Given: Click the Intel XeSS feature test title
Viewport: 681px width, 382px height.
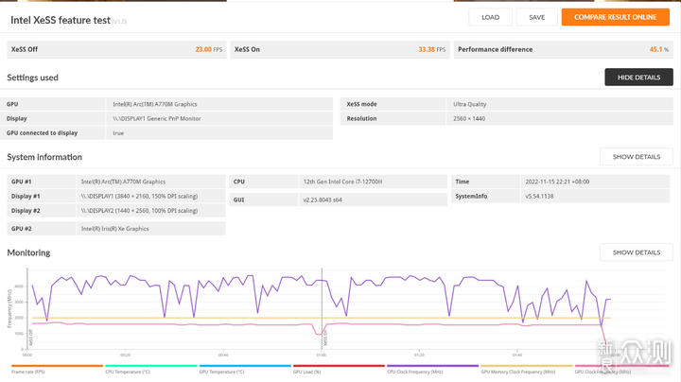Looking at the screenshot, I should [61, 20].
